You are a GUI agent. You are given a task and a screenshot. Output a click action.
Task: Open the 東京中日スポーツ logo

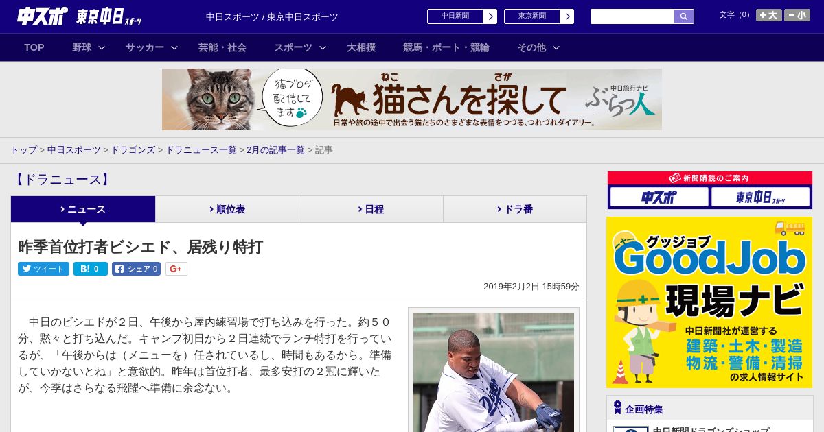tap(109, 16)
